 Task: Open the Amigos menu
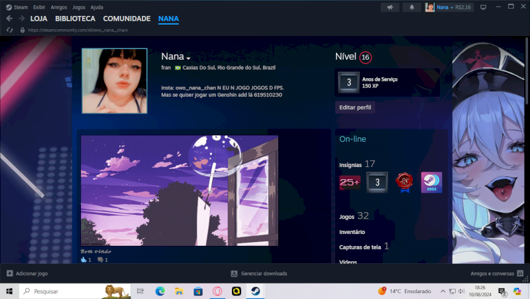[59, 7]
